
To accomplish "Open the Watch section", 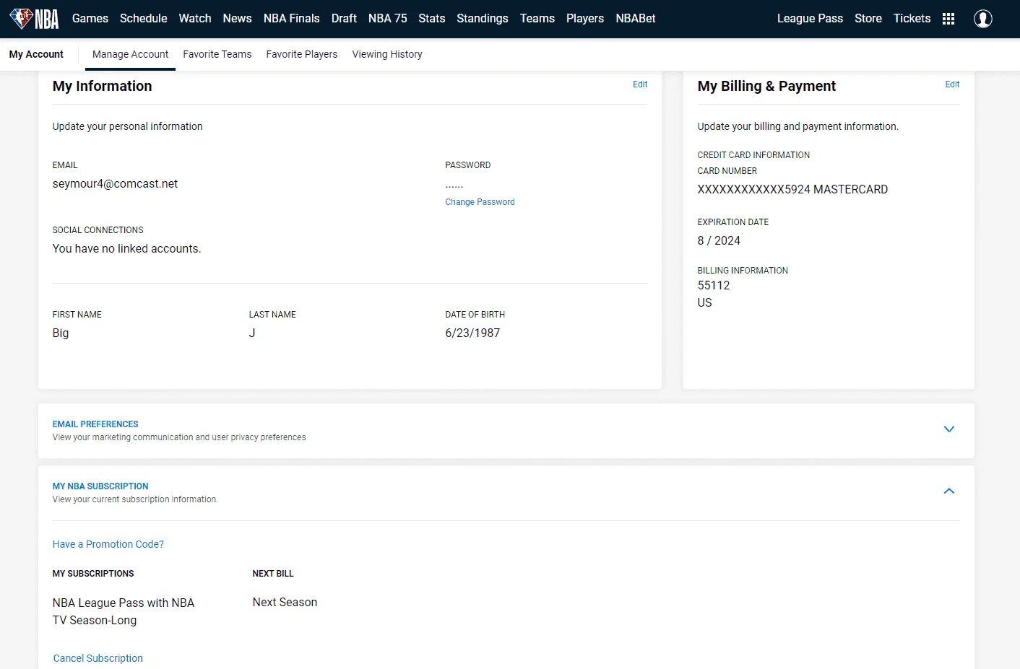I will point(195,19).
